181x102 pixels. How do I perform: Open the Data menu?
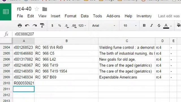[85, 16]
